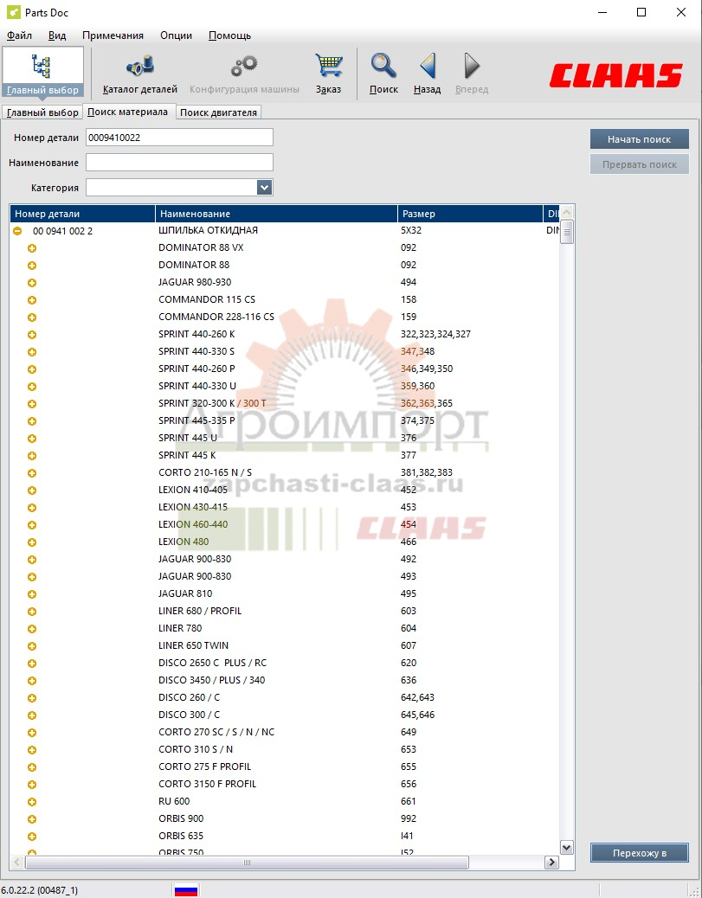Viewport: 702px width, 898px height.
Task: Expand the DISCO 260 / C row
Action: coord(32,697)
